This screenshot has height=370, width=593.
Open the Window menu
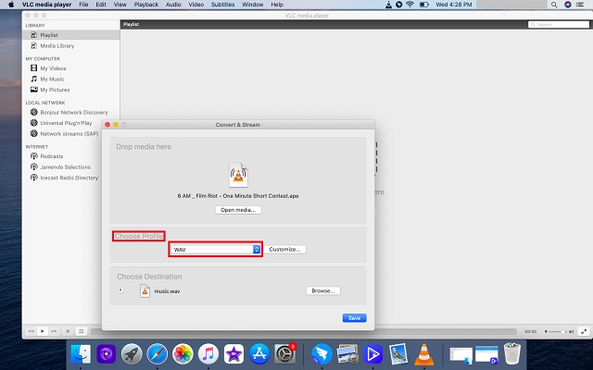coord(252,5)
